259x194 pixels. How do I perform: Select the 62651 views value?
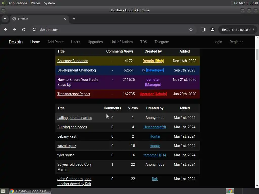tap(128, 70)
